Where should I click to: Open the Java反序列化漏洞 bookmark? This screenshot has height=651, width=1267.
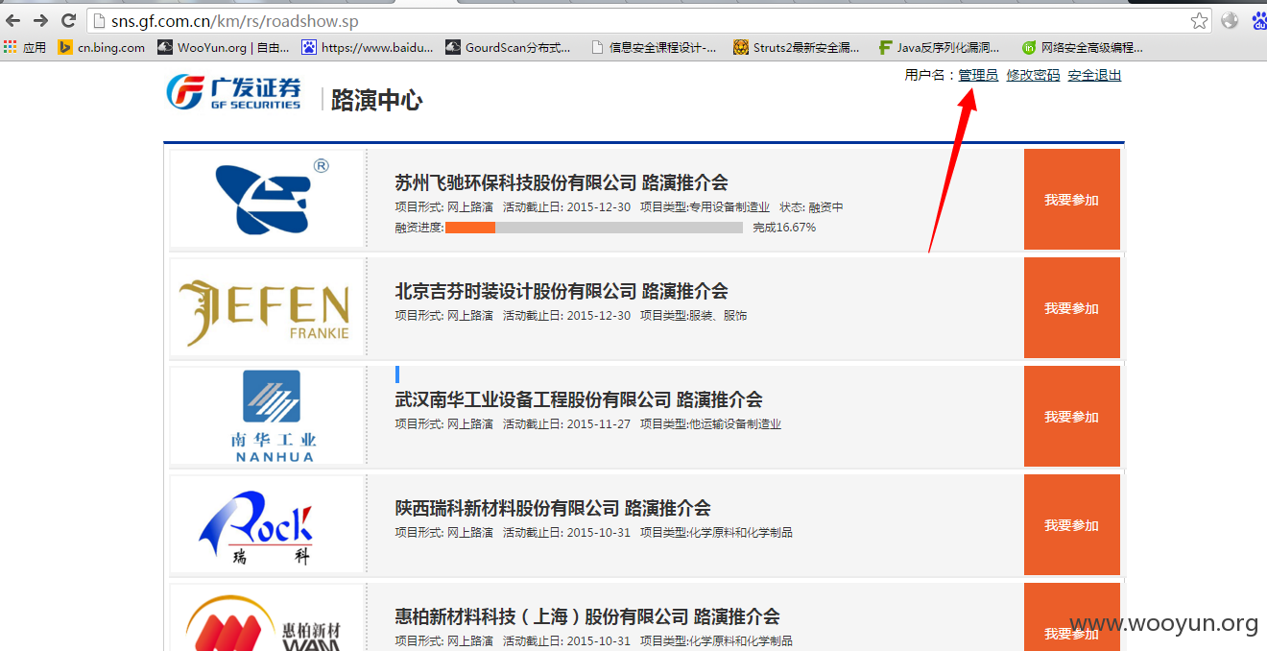point(939,47)
